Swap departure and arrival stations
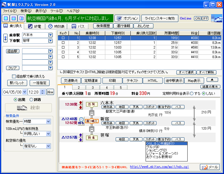 point(5,38)
